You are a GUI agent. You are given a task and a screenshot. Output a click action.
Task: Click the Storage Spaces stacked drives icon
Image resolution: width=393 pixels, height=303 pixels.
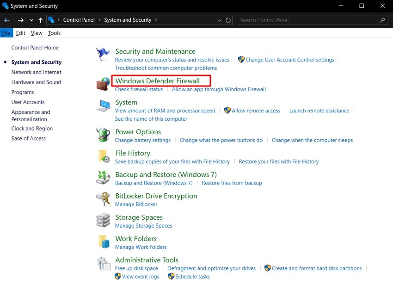[x=103, y=220]
